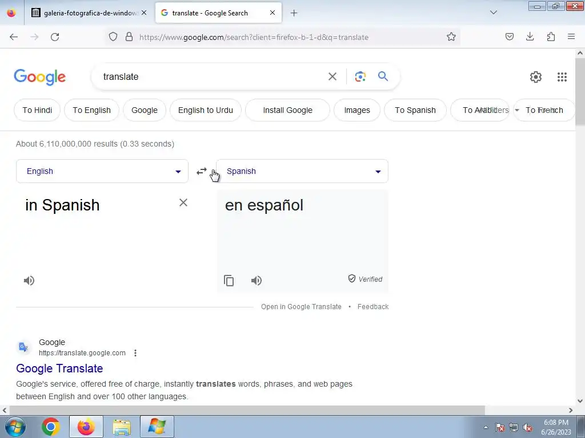Image resolution: width=585 pixels, height=438 pixels.
Task: Open the Google logo home page
Action: (x=40, y=77)
